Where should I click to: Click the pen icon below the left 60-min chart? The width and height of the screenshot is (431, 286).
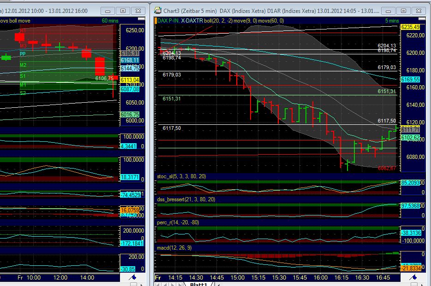133,277
